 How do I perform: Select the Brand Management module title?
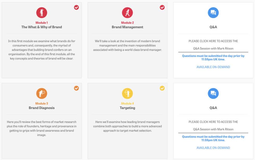[127, 27]
